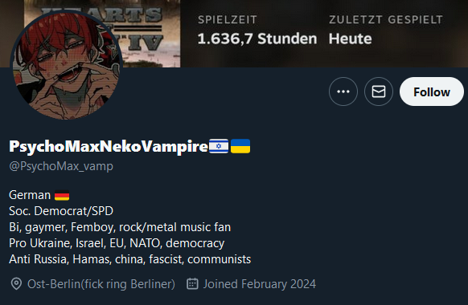Open the red-haired anime profile picture
The image size is (468, 305).
pos(66,65)
